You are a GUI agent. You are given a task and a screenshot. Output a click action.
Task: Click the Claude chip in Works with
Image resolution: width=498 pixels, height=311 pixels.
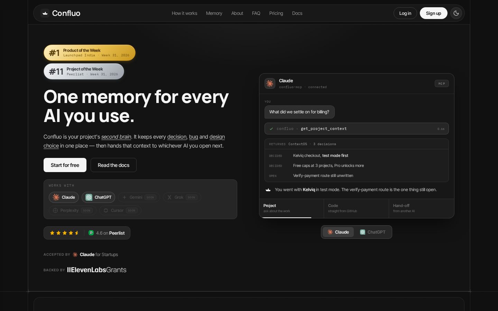point(64,197)
